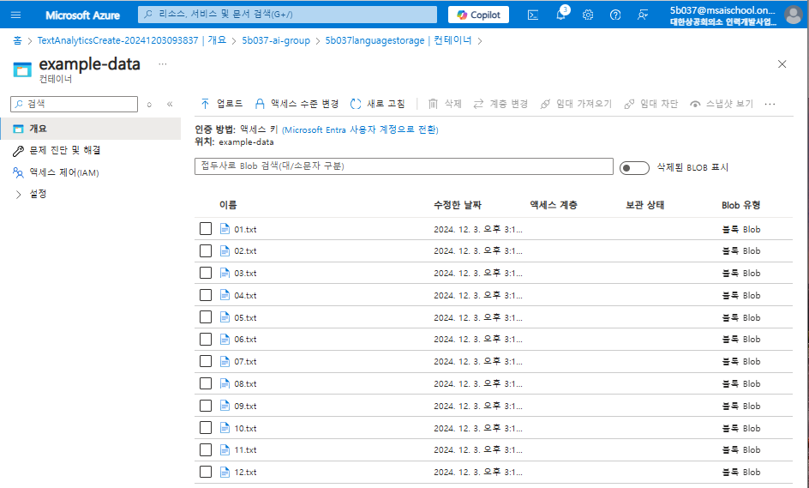Viewport: 809px width, 488px height.
Task: Open the notifications bell icon
Action: coord(560,15)
